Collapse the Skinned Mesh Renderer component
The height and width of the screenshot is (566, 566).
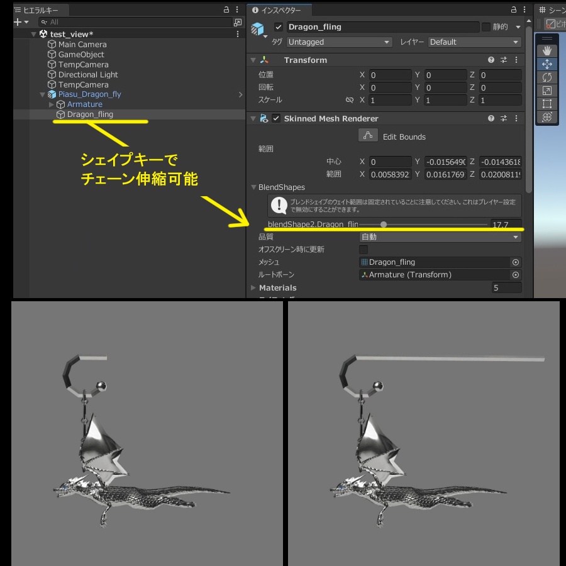(253, 118)
